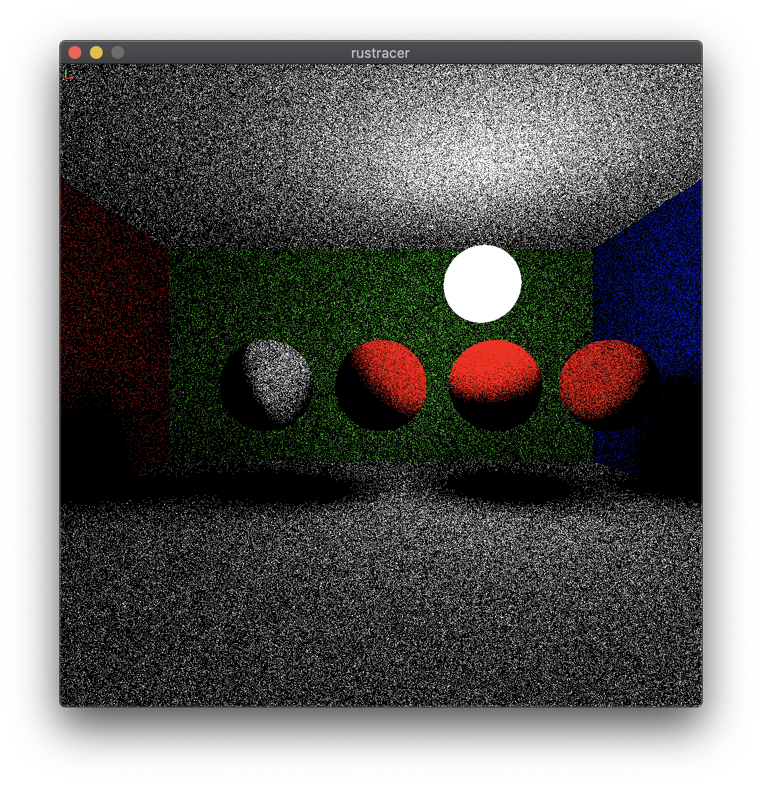762x786 pixels.
Task: Click the rustracer title text
Action: coord(380,53)
